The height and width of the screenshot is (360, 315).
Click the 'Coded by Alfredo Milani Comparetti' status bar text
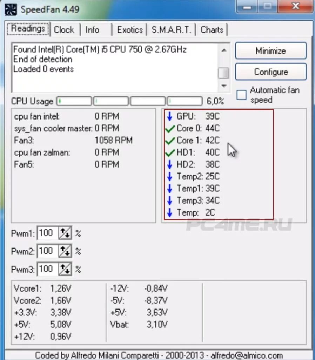coord(159,355)
